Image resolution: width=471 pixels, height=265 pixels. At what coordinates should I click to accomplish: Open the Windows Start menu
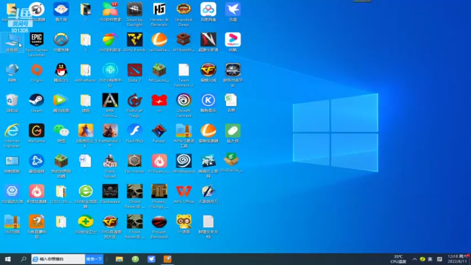[8, 259]
